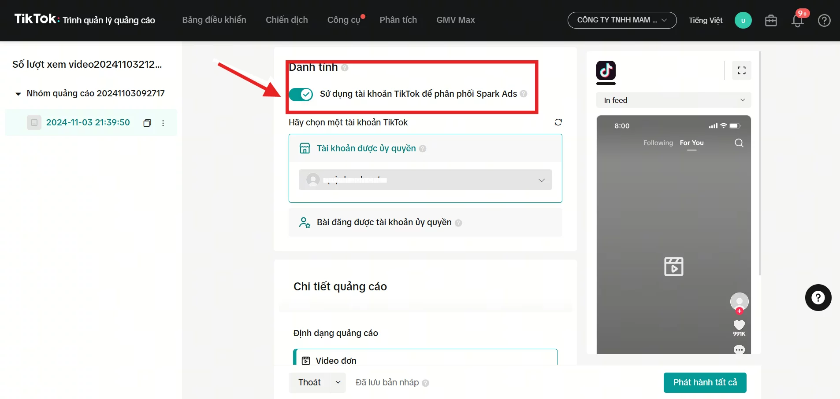Viewport: 840px width, 399px height.
Task: Open the Phân tích menu
Action: [x=398, y=20]
